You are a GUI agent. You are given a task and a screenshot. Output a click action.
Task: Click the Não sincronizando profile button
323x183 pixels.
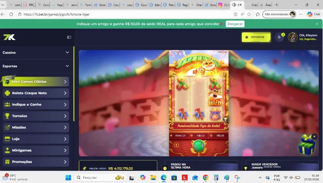point(279,14)
